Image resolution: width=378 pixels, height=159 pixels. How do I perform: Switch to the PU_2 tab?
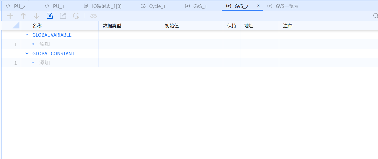16,6
